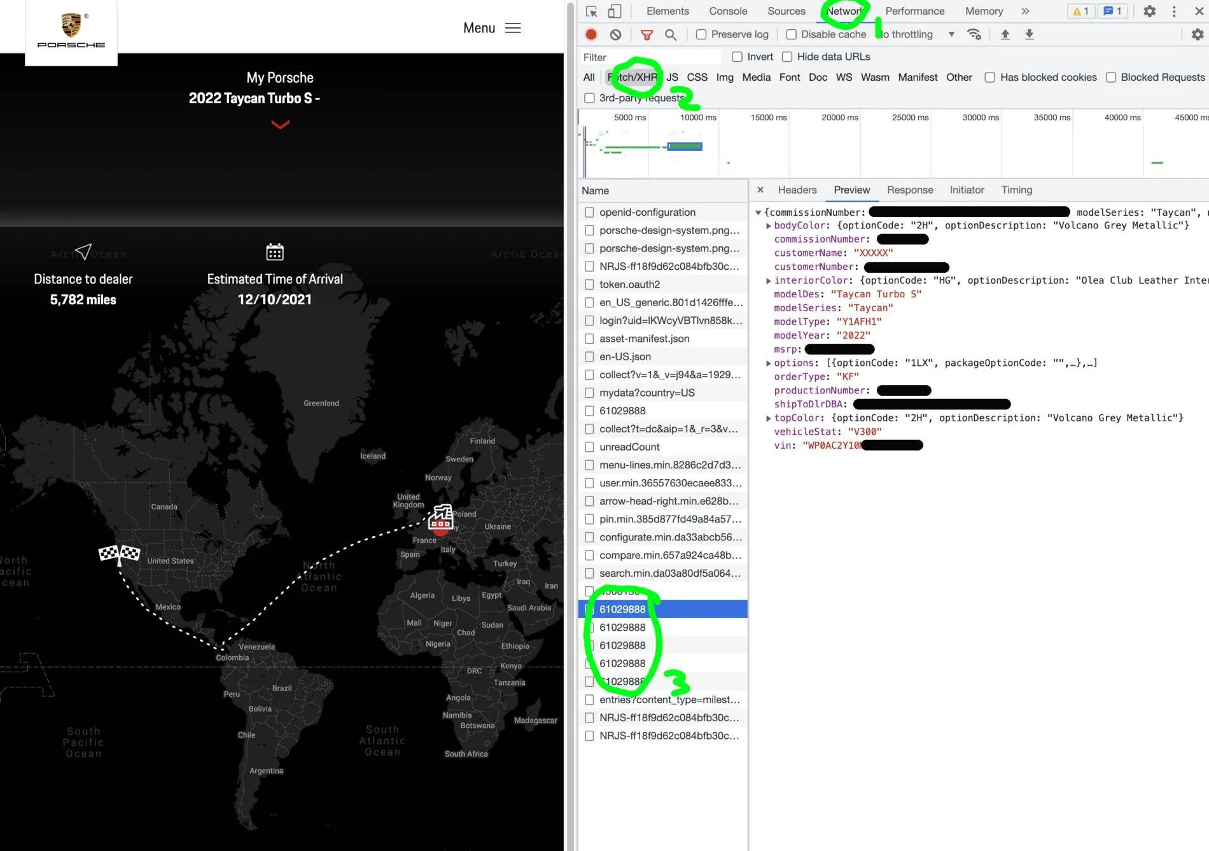This screenshot has width=1209, height=851.
Task: Filter requests by Manifest
Action: point(918,77)
